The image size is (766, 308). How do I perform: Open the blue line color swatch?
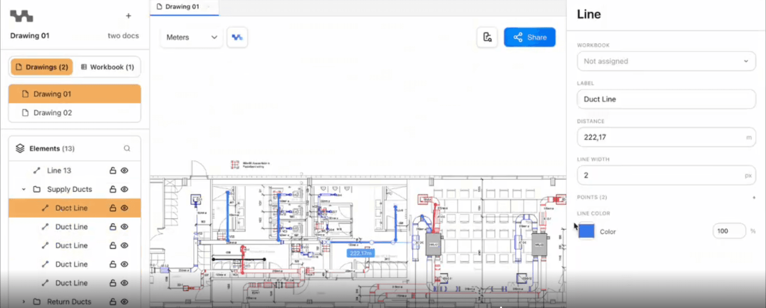point(586,231)
